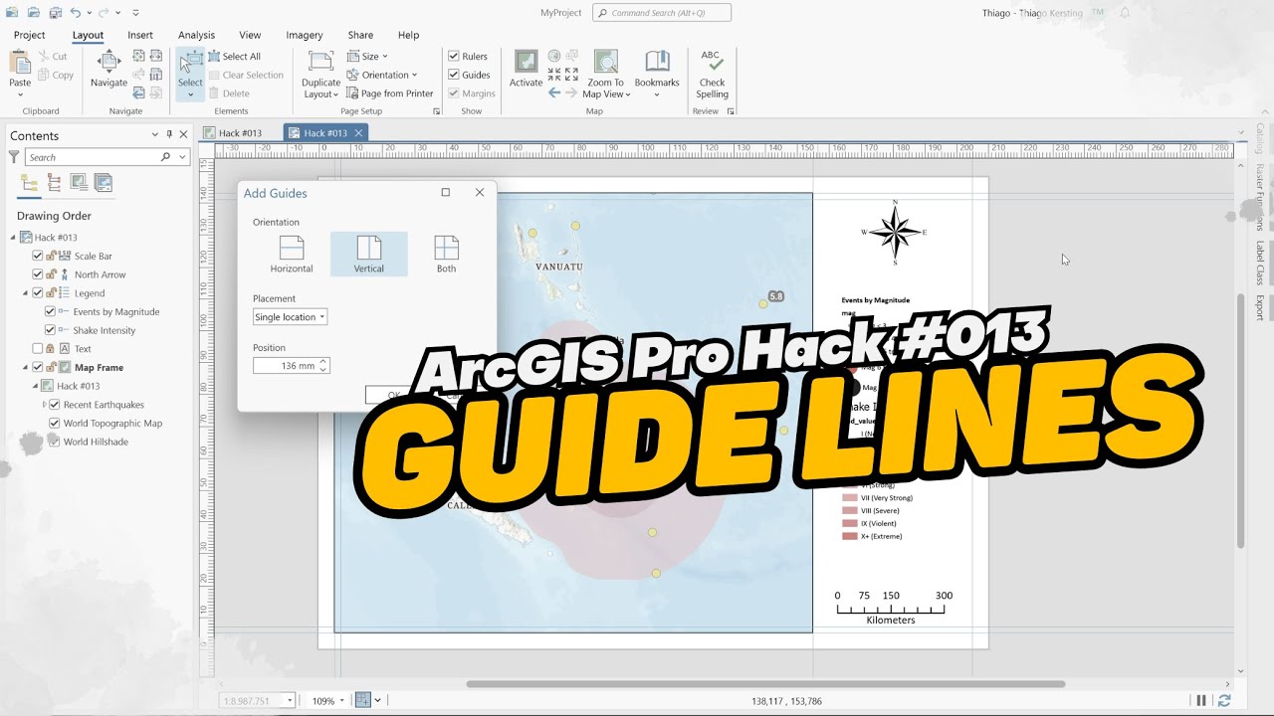Viewport: 1274px width, 716px height.
Task: Open Contents search options dropdown
Action: [x=182, y=157]
